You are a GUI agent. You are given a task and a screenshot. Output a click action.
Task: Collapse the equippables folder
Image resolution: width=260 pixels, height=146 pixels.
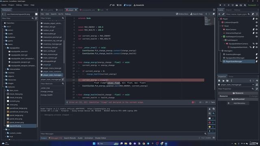coord(6,48)
